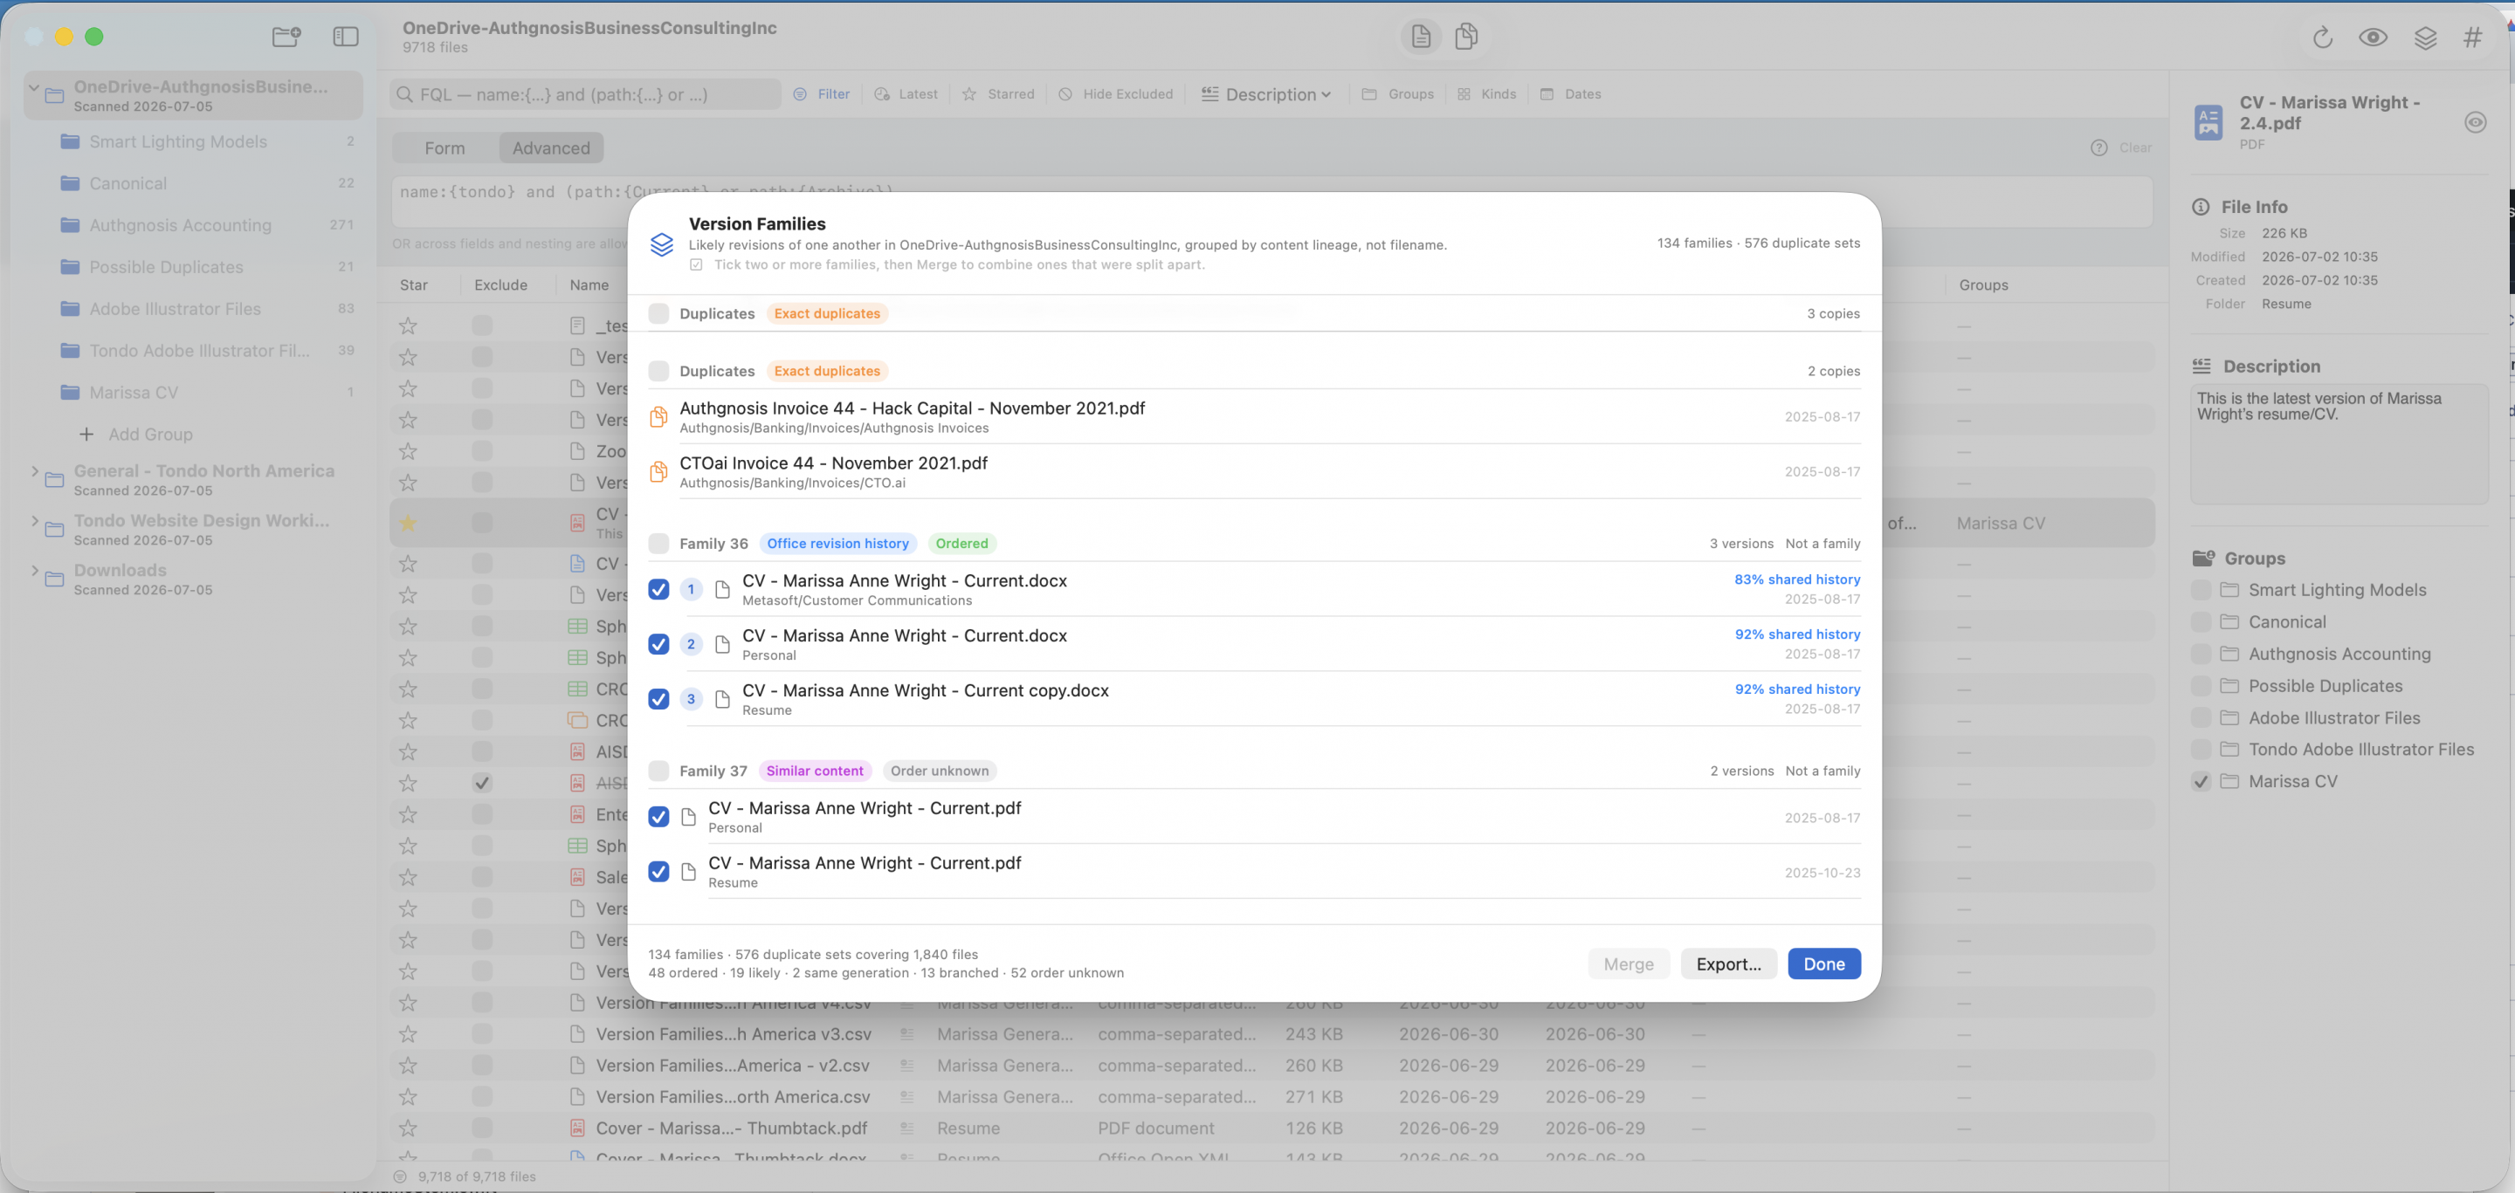Click the Add Group plus icon
2515x1193 pixels.
(x=86, y=435)
